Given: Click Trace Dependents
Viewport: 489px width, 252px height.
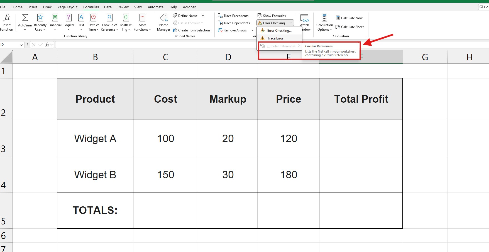Looking at the screenshot, I should tap(234, 23).
